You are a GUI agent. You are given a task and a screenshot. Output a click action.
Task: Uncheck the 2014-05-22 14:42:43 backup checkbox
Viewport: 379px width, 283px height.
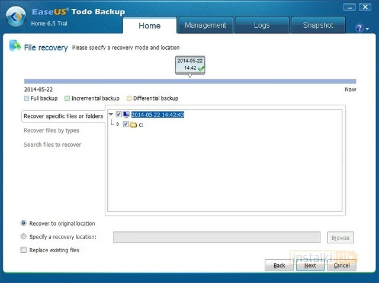click(118, 114)
